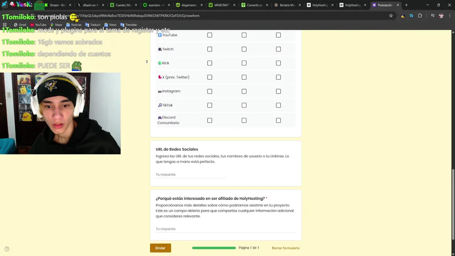
Task: Switch to the Stream - Kick tab
Action: (57, 5)
